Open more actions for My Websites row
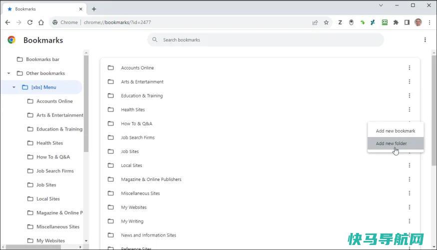The image size is (437, 250). tap(410, 207)
